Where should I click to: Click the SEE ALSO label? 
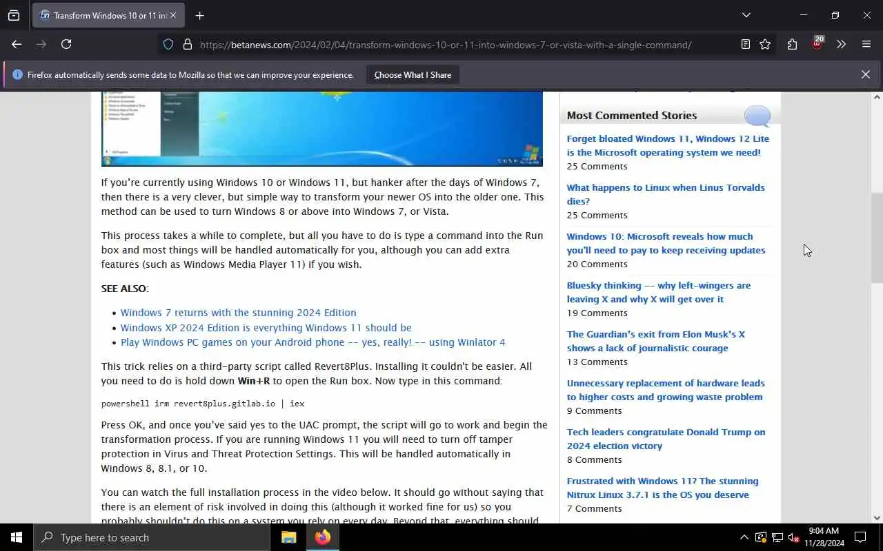[x=123, y=289]
